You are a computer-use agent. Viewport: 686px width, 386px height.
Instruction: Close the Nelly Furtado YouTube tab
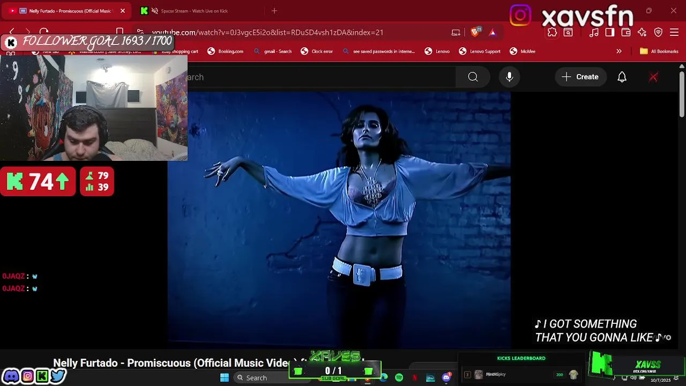123,11
